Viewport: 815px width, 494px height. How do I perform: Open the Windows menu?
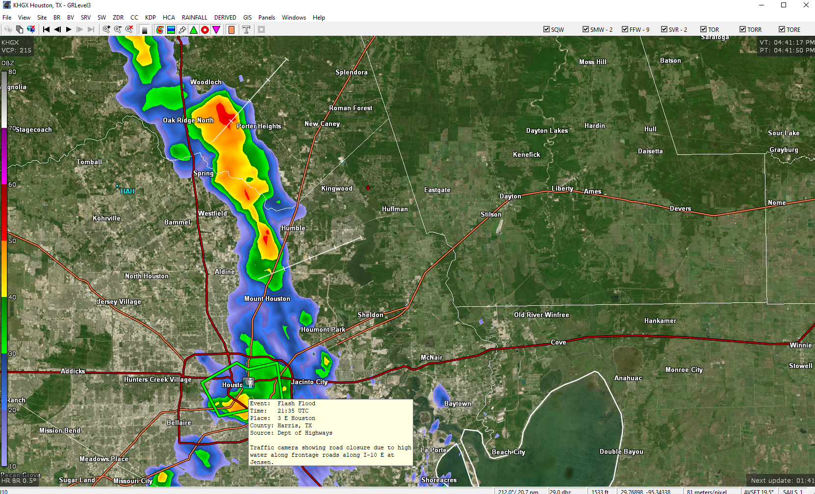294,18
